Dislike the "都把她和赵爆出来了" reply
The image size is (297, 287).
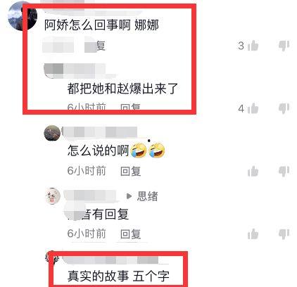point(284,108)
